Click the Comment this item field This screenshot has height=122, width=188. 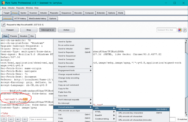coord(166,30)
